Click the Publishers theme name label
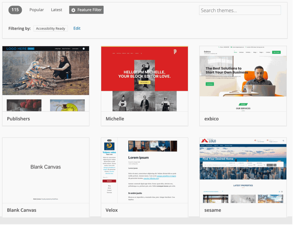 tap(18, 119)
